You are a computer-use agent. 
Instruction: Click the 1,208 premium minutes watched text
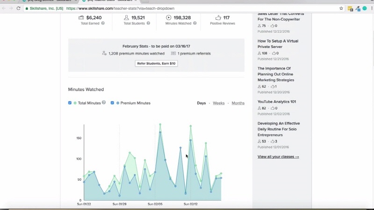coord(137,54)
